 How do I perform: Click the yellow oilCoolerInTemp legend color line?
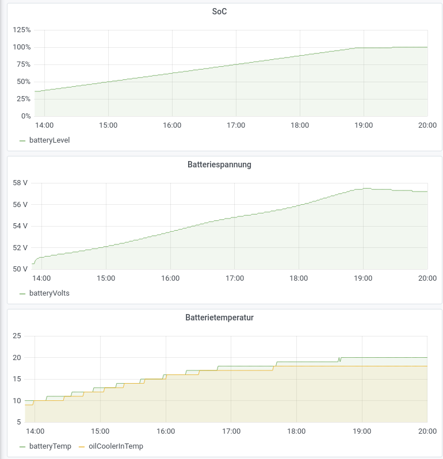pos(82,446)
